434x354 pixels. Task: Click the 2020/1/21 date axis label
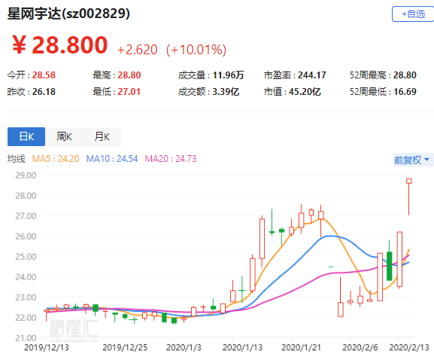point(301,347)
